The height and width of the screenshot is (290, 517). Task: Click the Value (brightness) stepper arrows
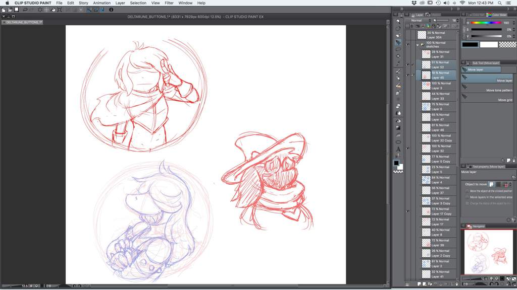(514, 36)
